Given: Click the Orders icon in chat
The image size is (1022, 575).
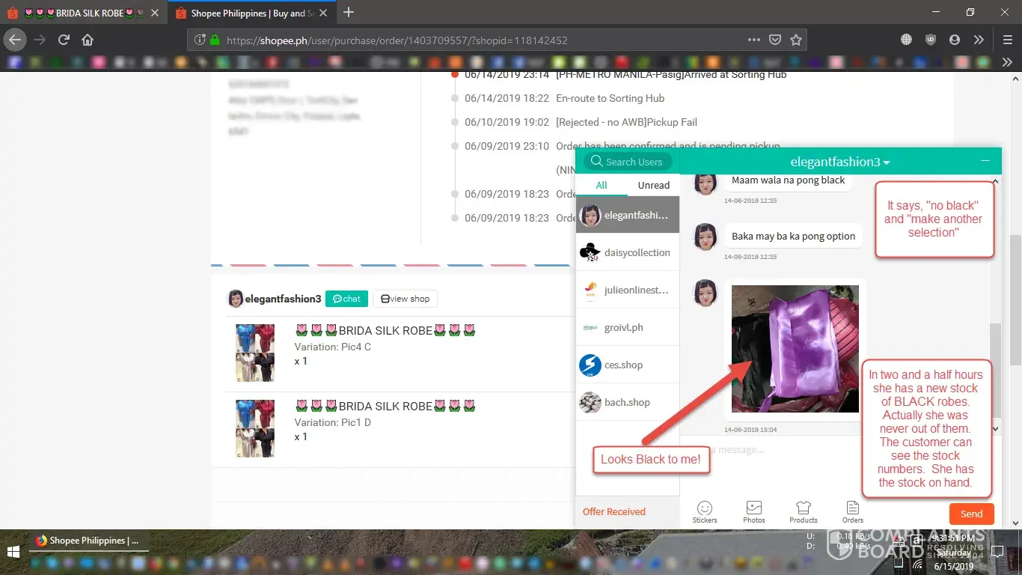Looking at the screenshot, I should [x=852, y=511].
